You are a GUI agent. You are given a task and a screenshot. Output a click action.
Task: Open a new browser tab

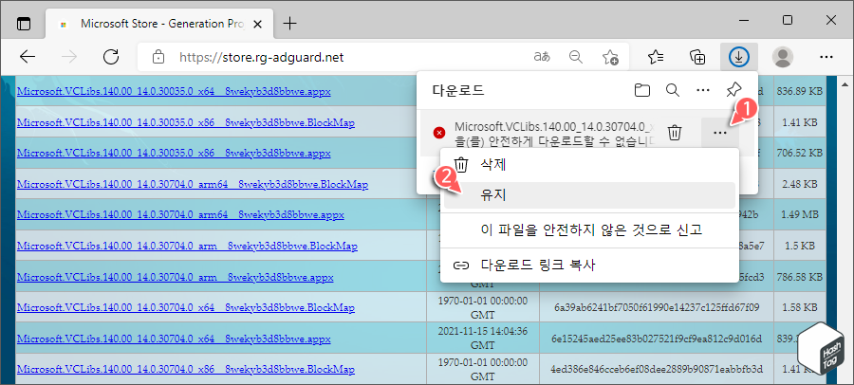[x=291, y=24]
